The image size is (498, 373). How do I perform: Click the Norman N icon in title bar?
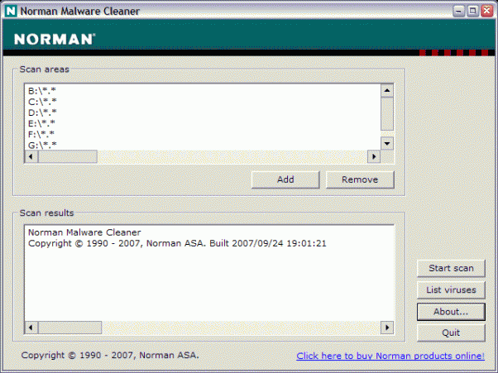pos(11,11)
